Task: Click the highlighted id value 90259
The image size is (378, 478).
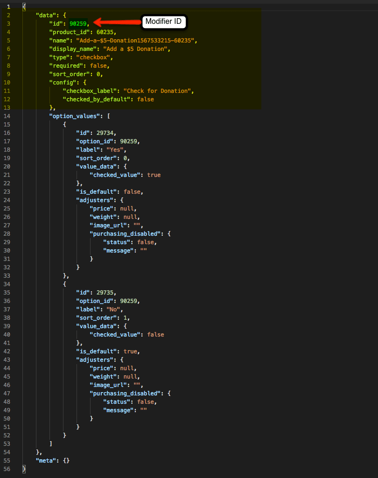Action: pyautogui.click(x=78, y=24)
